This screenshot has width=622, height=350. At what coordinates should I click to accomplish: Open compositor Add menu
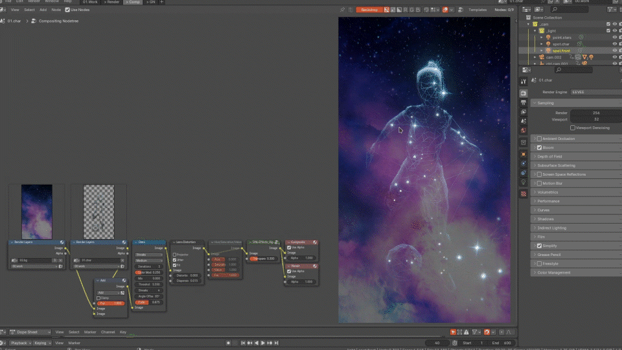pos(43,10)
